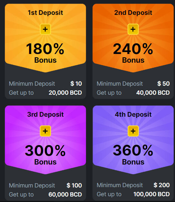The width and height of the screenshot is (175, 202).
Task: Click the 40,000 BCD amount
Action: (153, 93)
